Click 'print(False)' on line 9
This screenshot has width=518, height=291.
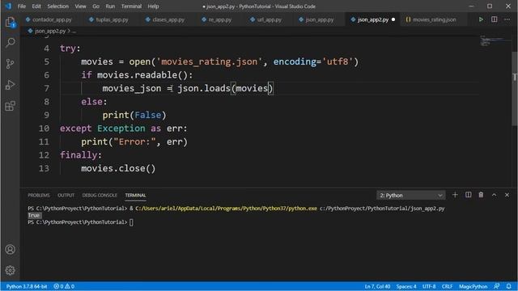click(x=134, y=115)
